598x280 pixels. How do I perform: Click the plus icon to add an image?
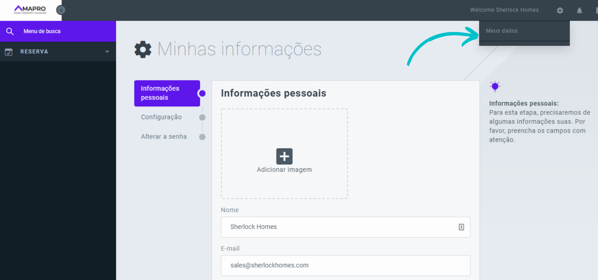pyautogui.click(x=284, y=156)
